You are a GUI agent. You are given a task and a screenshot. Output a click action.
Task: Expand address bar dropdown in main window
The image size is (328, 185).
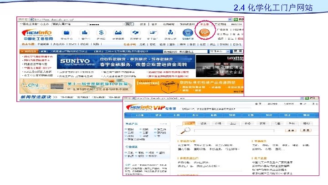tap(230, 19)
